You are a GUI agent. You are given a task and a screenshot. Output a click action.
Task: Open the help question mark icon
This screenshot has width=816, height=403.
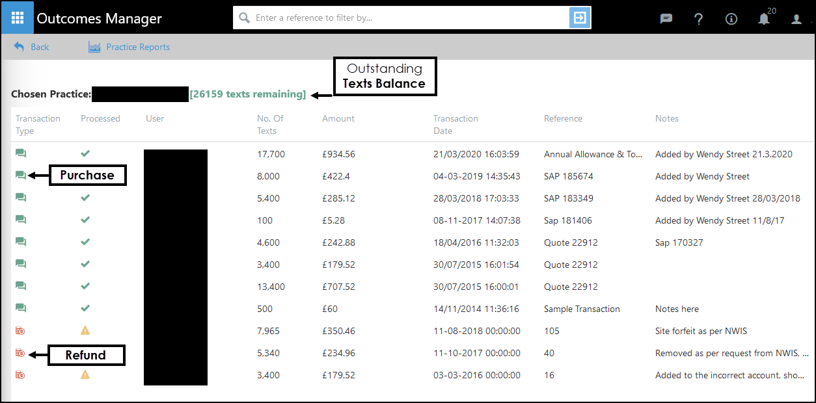[698, 19]
